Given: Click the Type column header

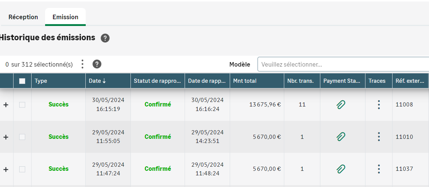Looking at the screenshot, I should coord(41,81).
